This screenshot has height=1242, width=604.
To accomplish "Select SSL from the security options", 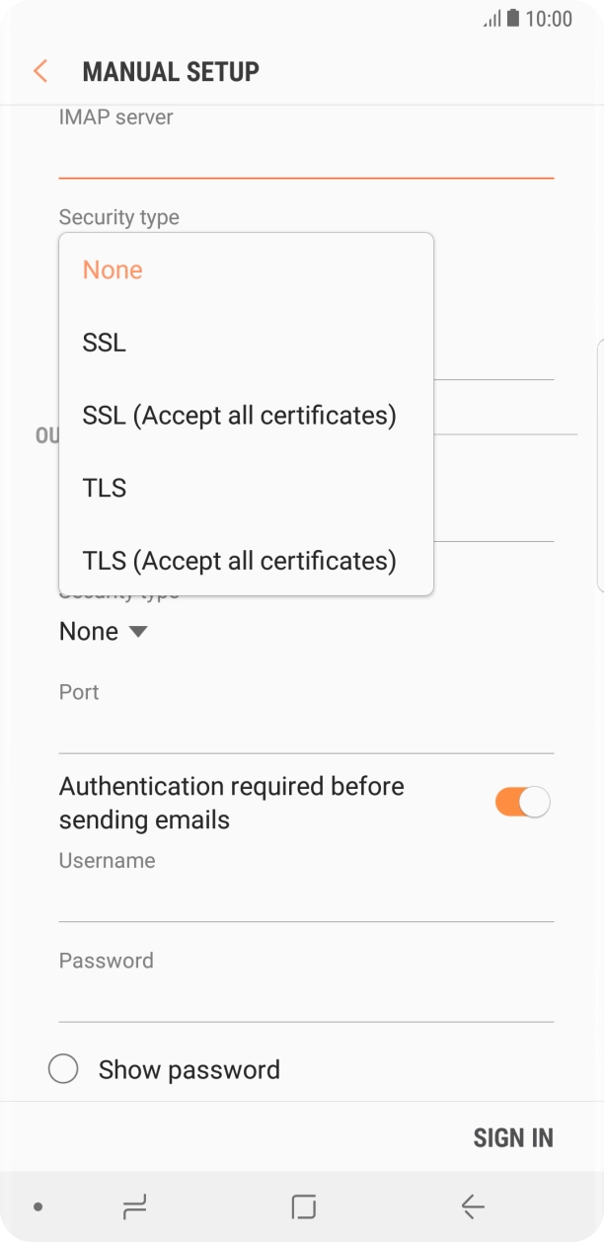I will click(x=104, y=342).
